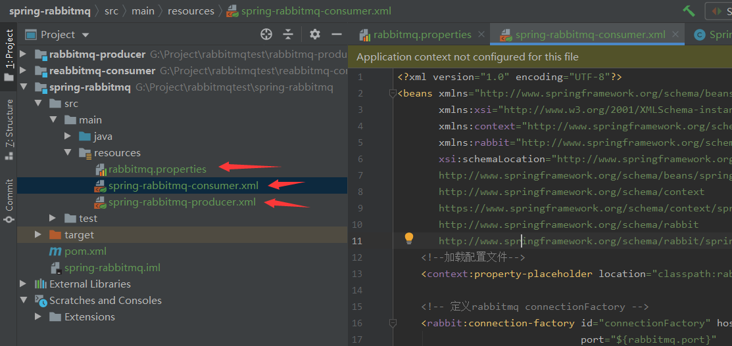This screenshot has width=732, height=346.
Task: Expand External Libraries node
Action: 24,284
